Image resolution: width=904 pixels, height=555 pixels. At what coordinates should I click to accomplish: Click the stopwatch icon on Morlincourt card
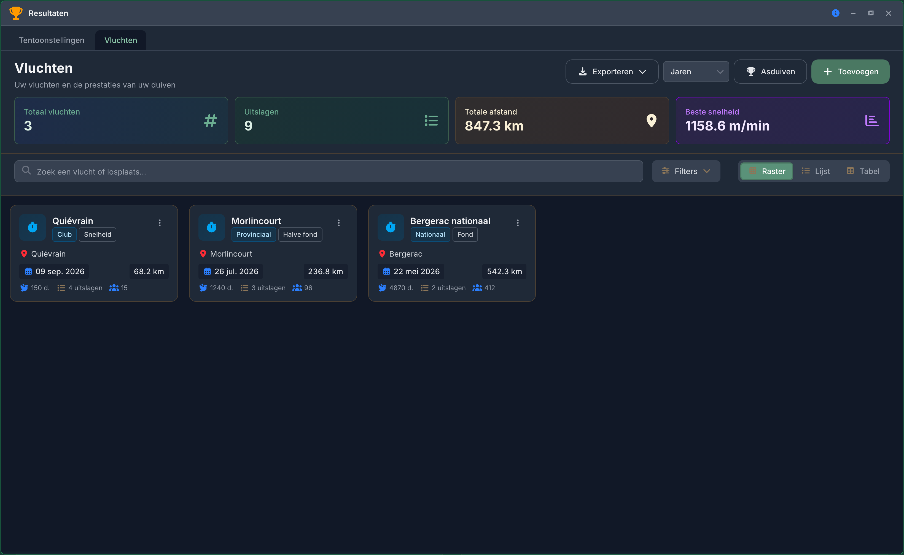[x=211, y=227]
